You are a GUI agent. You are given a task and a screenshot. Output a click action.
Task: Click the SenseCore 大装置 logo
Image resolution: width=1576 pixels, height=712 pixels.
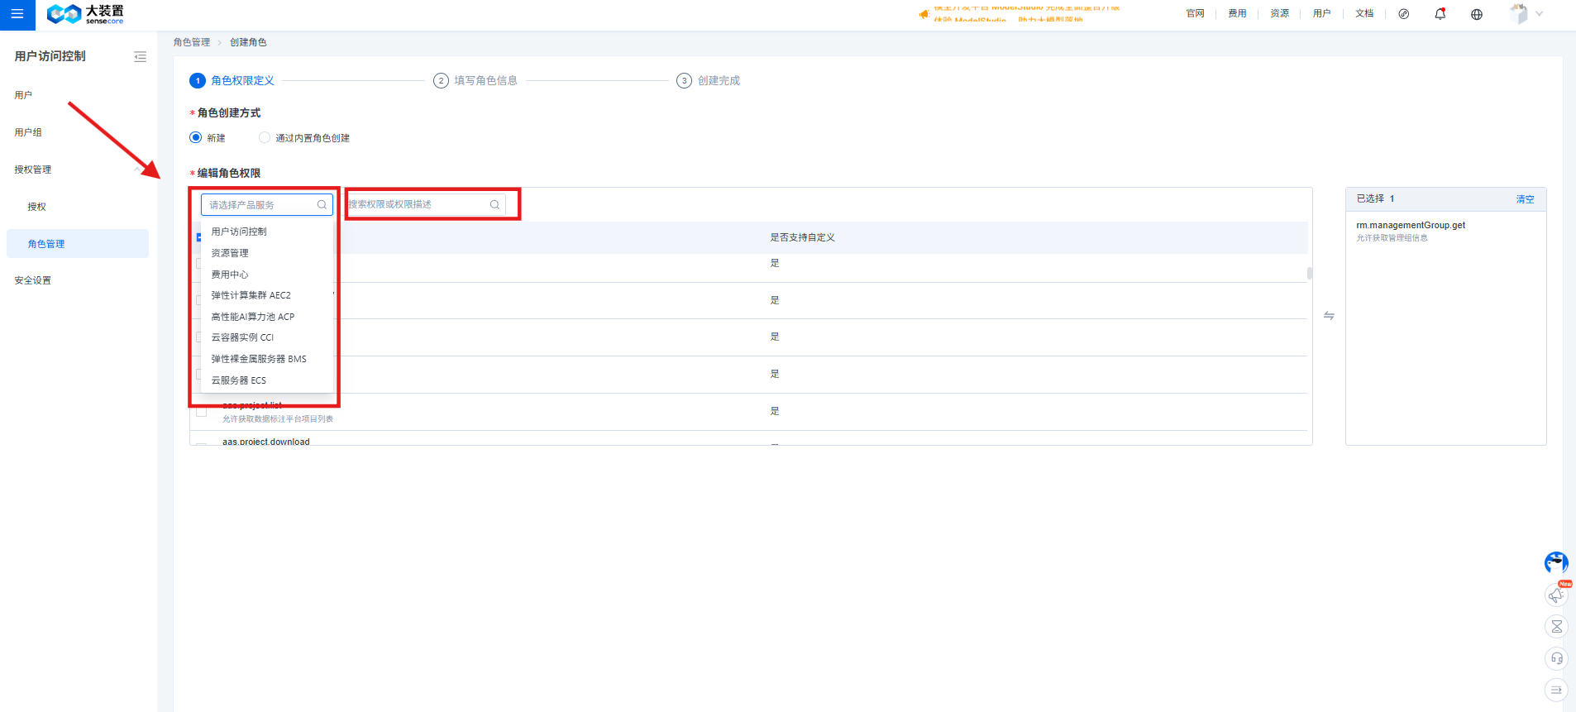(x=85, y=14)
